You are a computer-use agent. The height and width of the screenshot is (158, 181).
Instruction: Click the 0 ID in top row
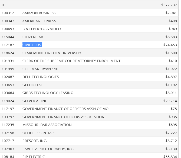pos(3,5)
